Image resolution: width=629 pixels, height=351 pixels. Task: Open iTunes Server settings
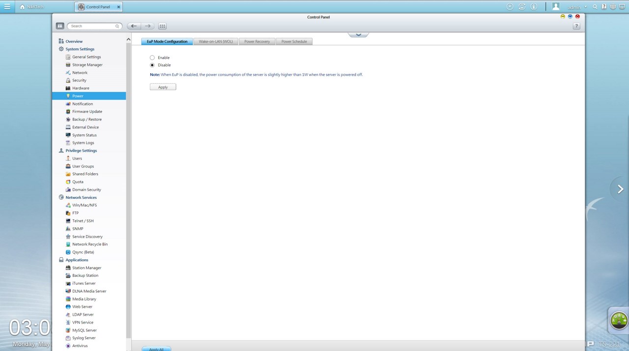tap(84, 283)
